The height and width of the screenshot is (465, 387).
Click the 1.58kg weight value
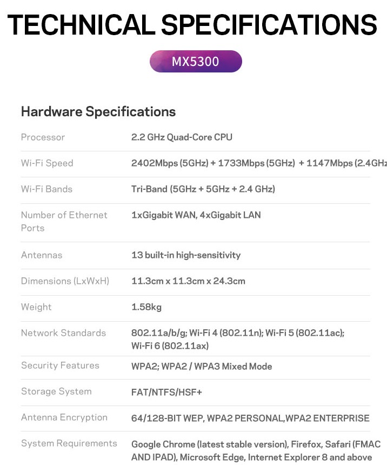146,307
